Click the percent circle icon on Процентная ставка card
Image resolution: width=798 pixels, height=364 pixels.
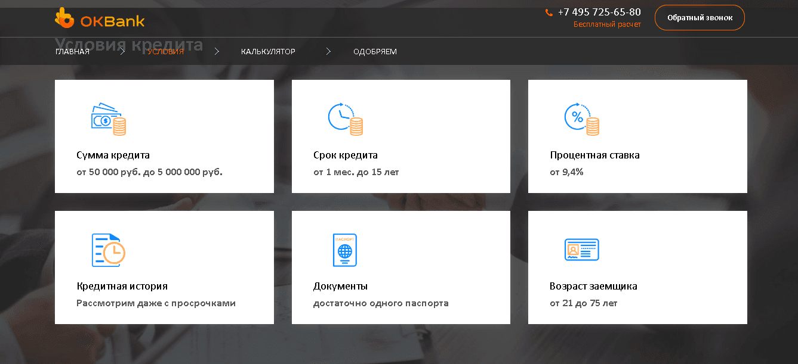582,119
